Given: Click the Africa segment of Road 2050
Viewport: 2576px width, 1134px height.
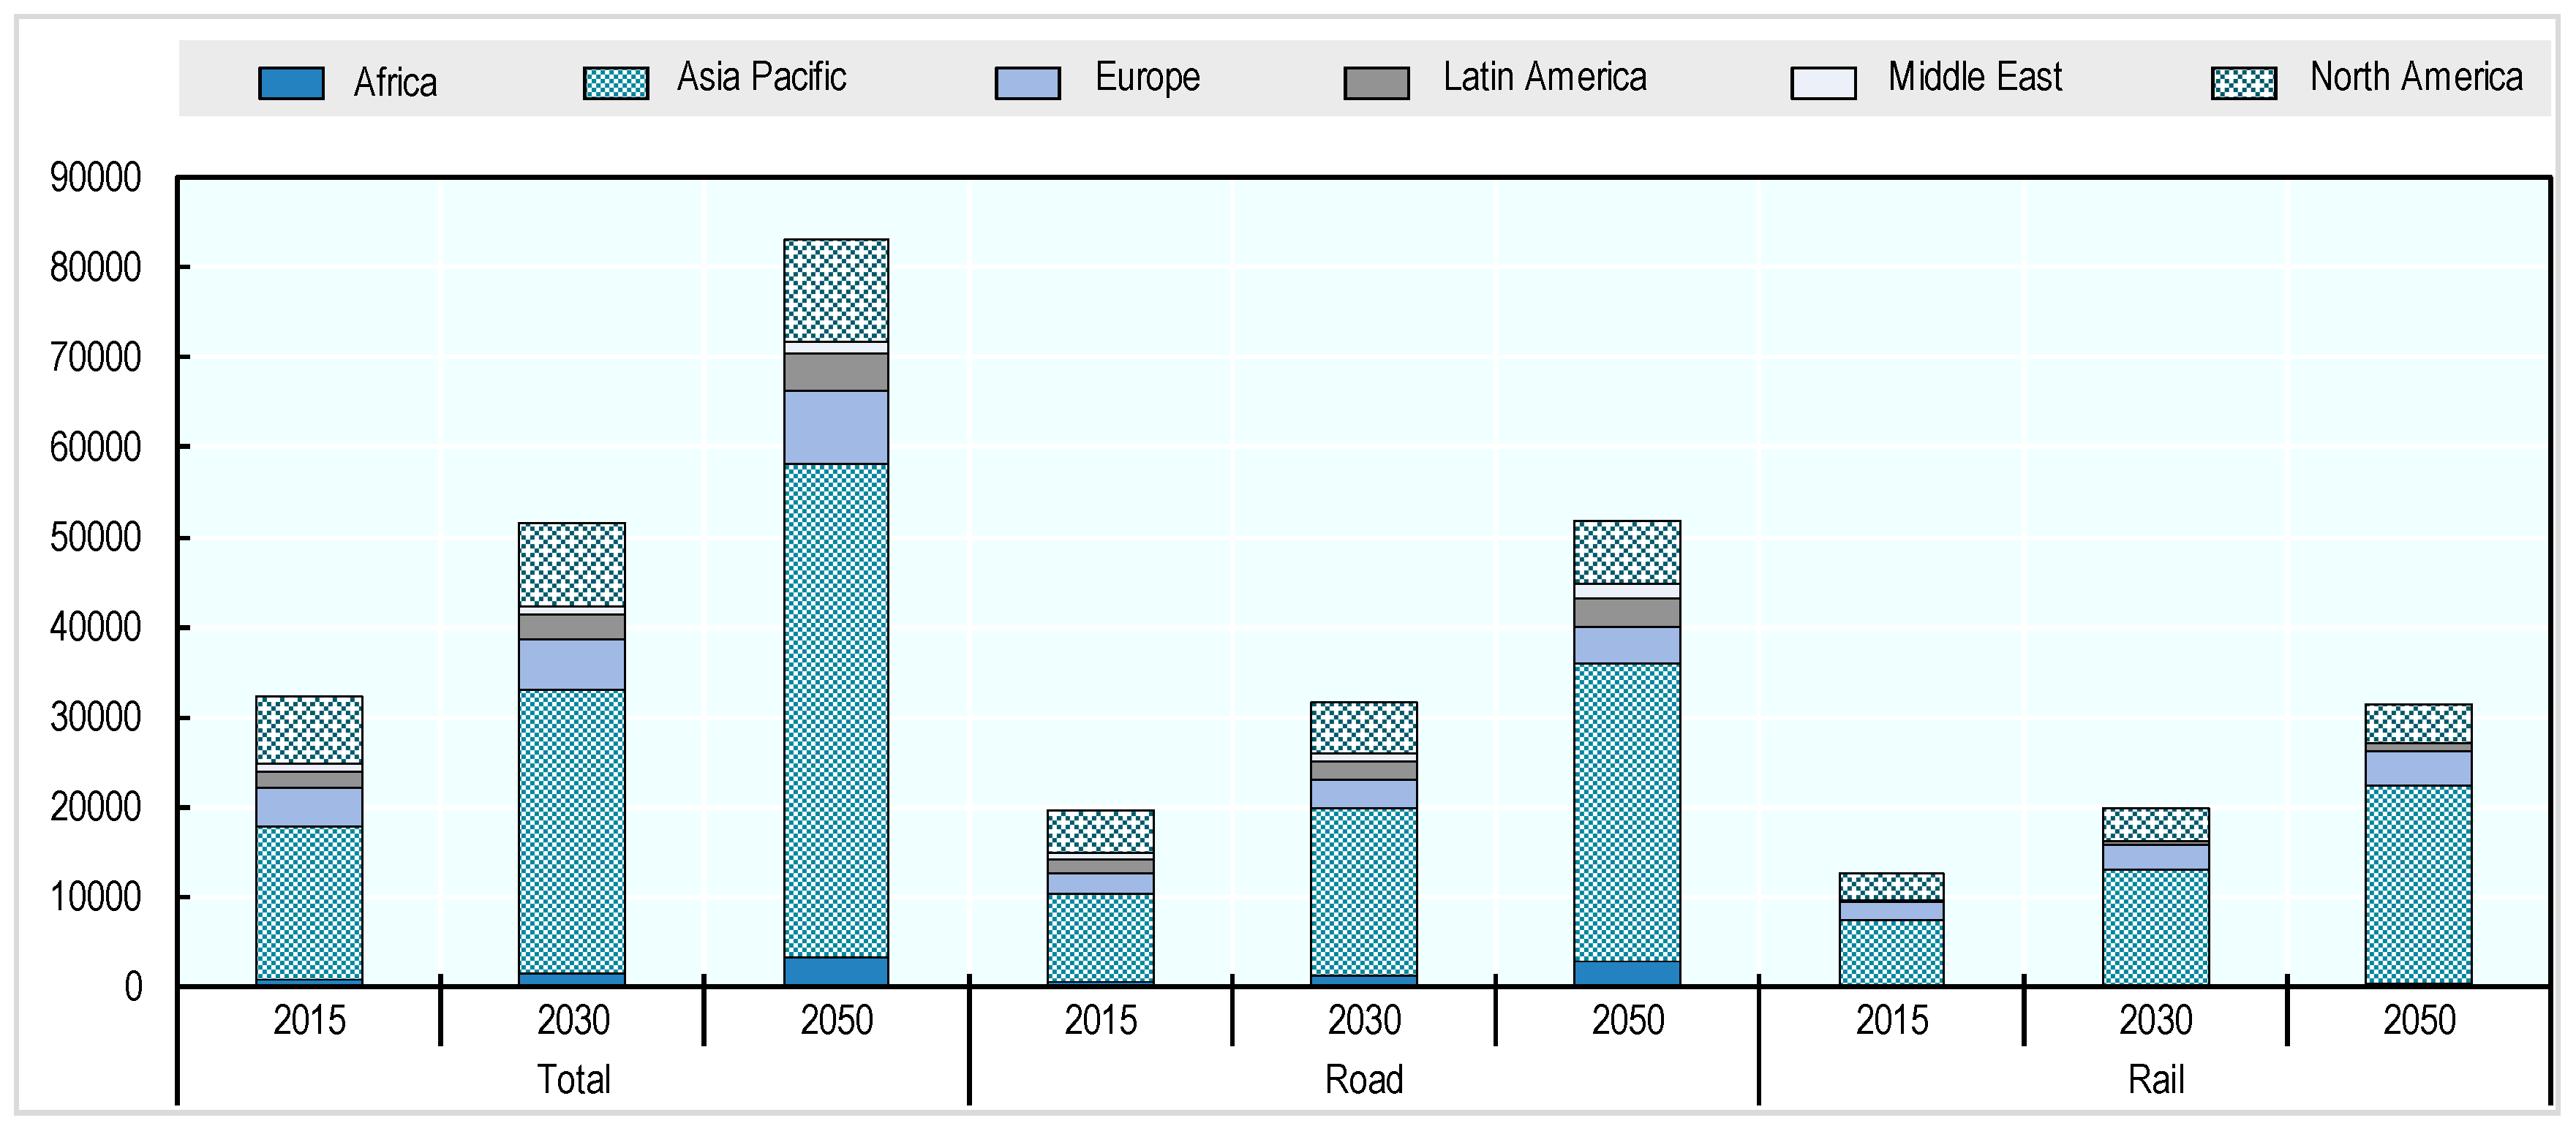Looking at the screenshot, I should 1627,973.
